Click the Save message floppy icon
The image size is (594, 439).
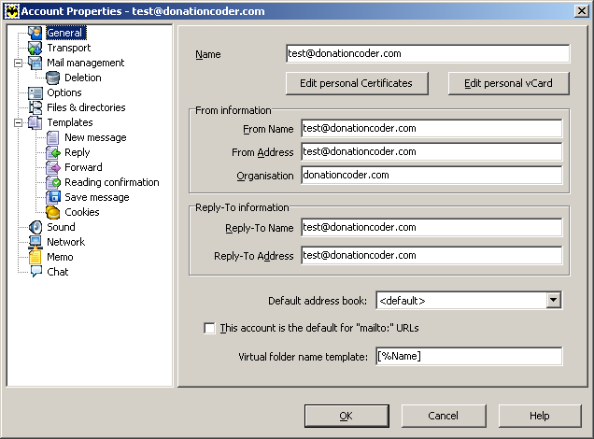pos(52,197)
